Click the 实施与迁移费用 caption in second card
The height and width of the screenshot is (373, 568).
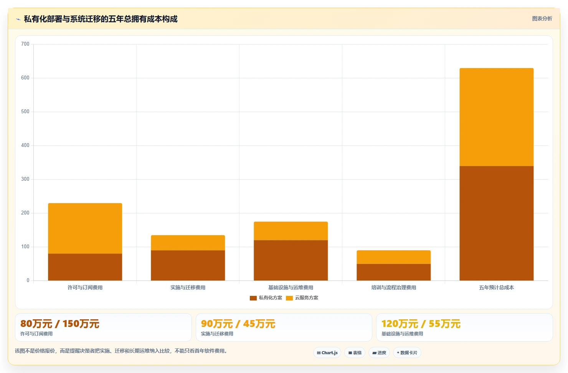click(x=217, y=334)
